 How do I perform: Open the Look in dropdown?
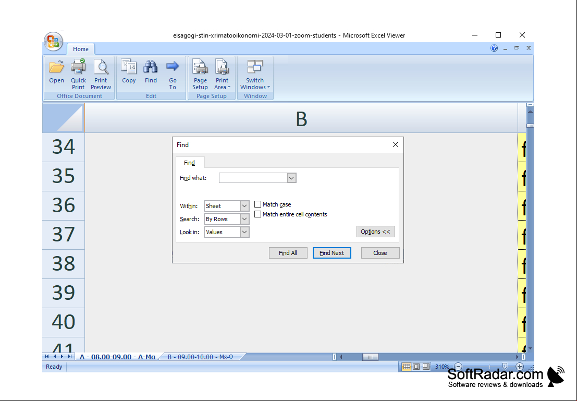tap(244, 232)
